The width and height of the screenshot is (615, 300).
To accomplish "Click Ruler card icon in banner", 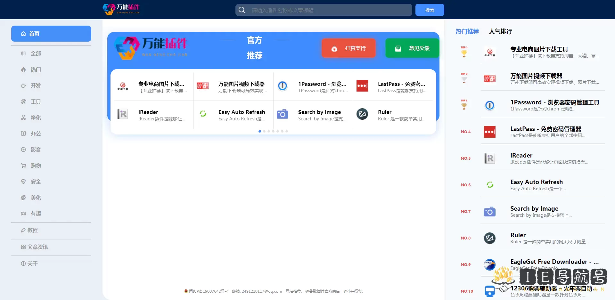I will pos(362,114).
